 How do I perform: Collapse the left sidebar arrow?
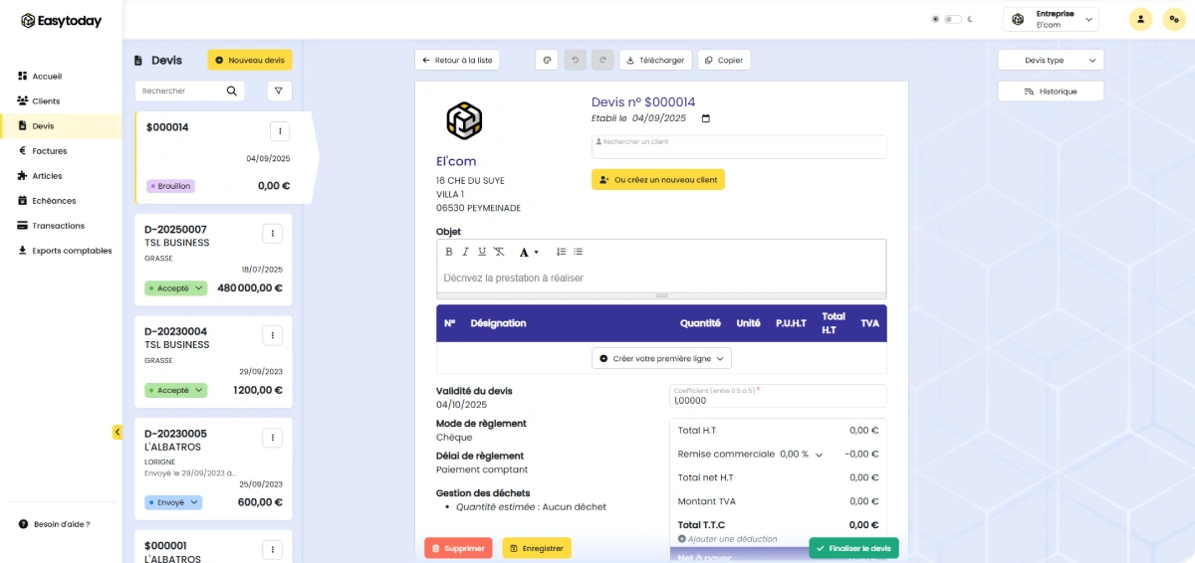[x=118, y=433]
